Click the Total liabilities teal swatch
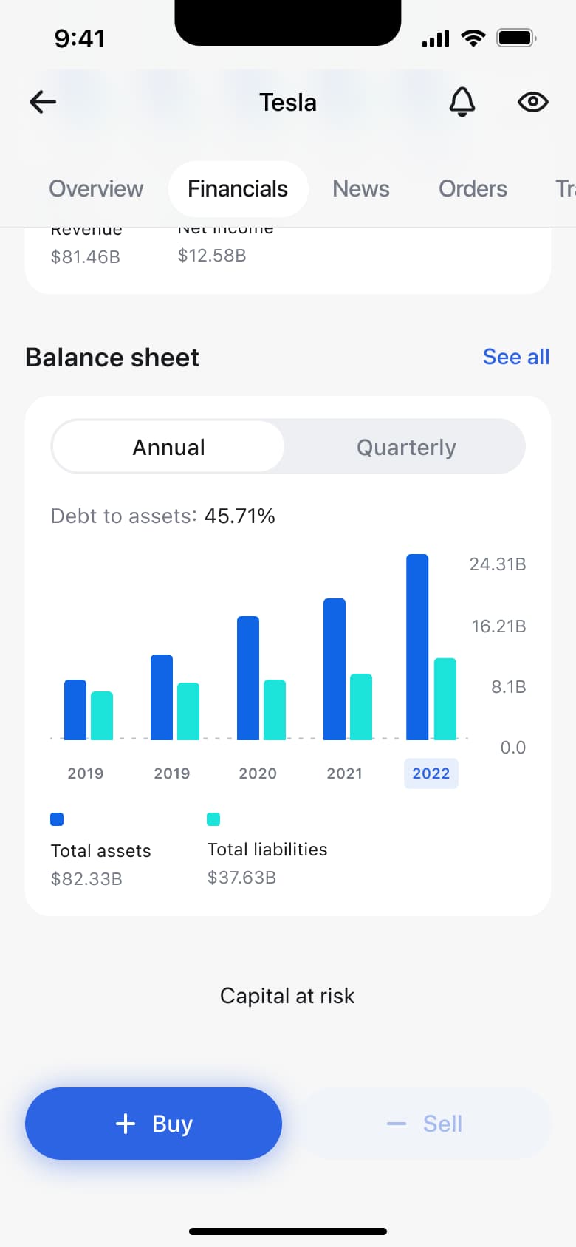Viewport: 576px width, 1247px height. pyautogui.click(x=213, y=819)
